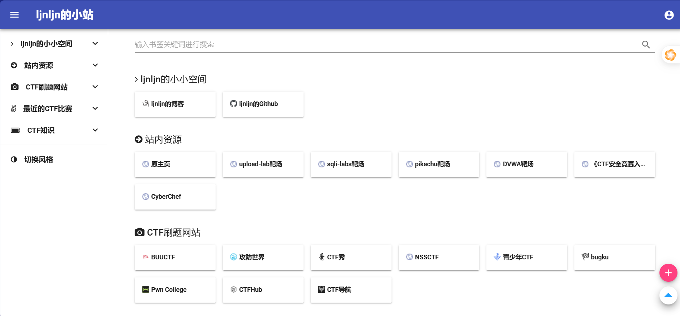Open the pikachu靶场 bookmark

click(x=439, y=164)
